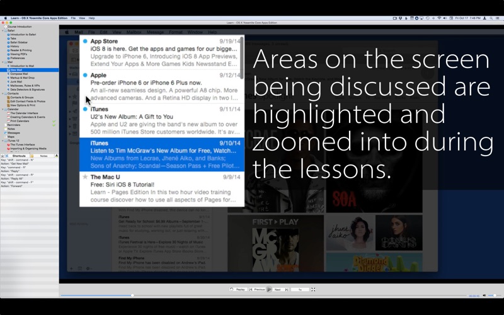Image resolution: width=504 pixels, height=315 pixels.
Task: Click the stamp icon beside Introduction to Mail
Action: [8, 66]
